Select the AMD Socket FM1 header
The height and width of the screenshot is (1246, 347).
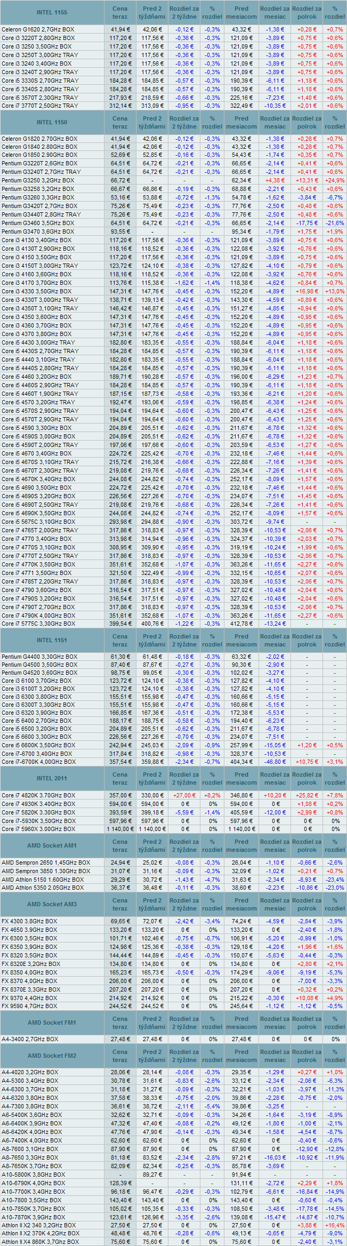[52, 1023]
